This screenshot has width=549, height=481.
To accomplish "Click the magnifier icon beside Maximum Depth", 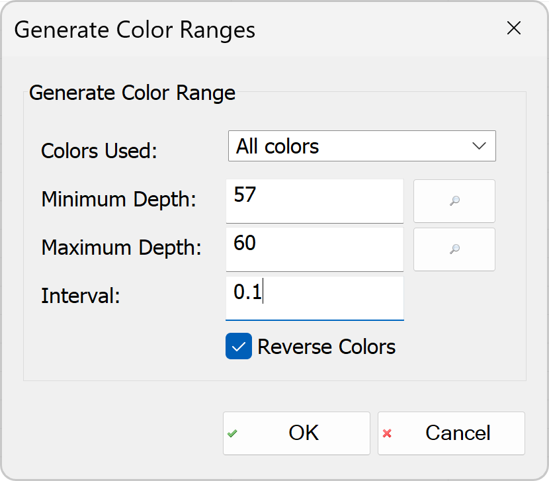I will [454, 249].
